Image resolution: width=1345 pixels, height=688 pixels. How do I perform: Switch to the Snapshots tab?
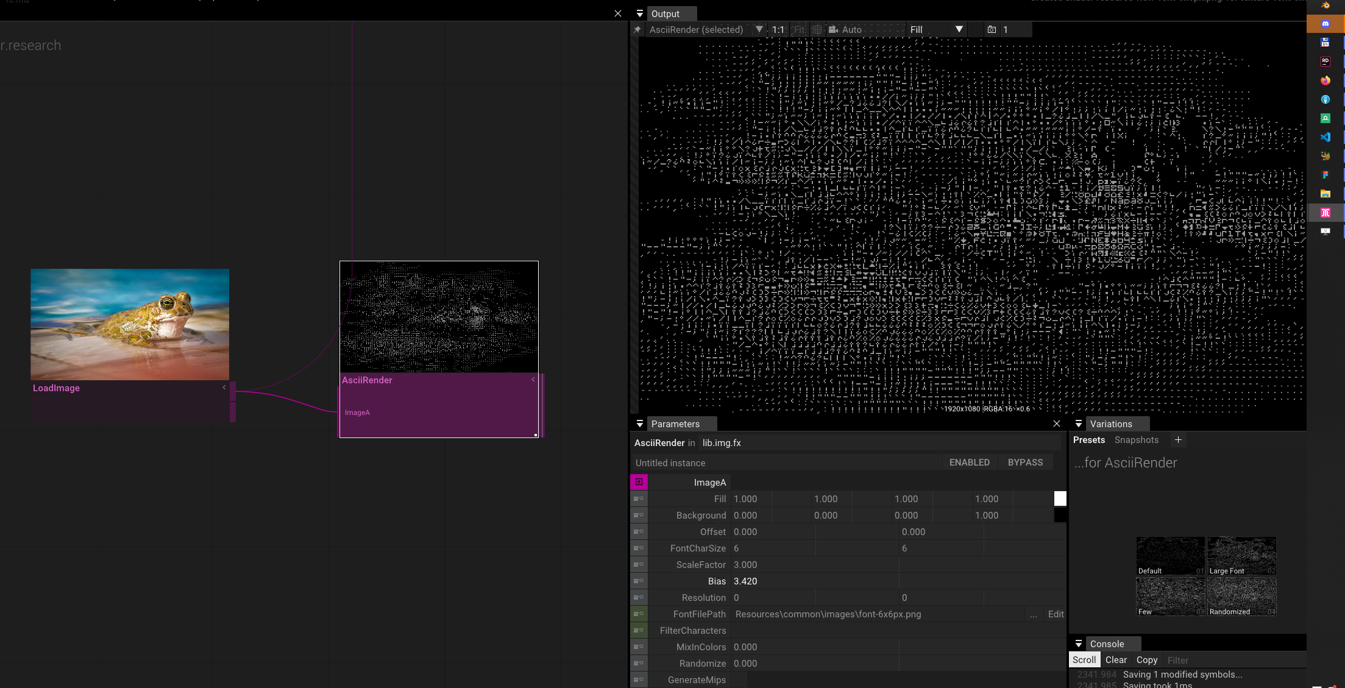[x=1136, y=440]
